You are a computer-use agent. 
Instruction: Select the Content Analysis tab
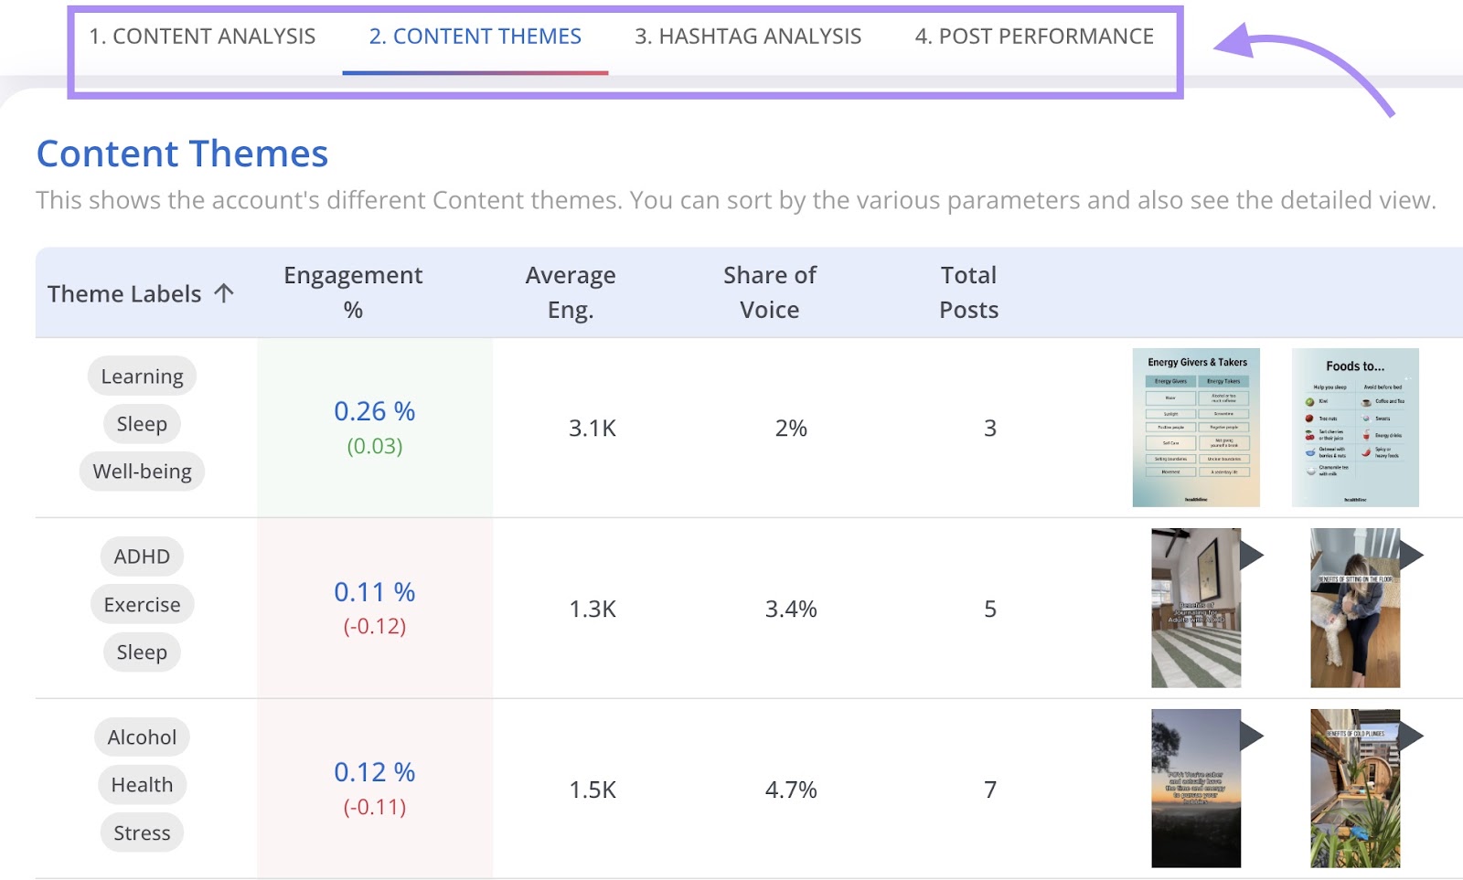(x=203, y=37)
